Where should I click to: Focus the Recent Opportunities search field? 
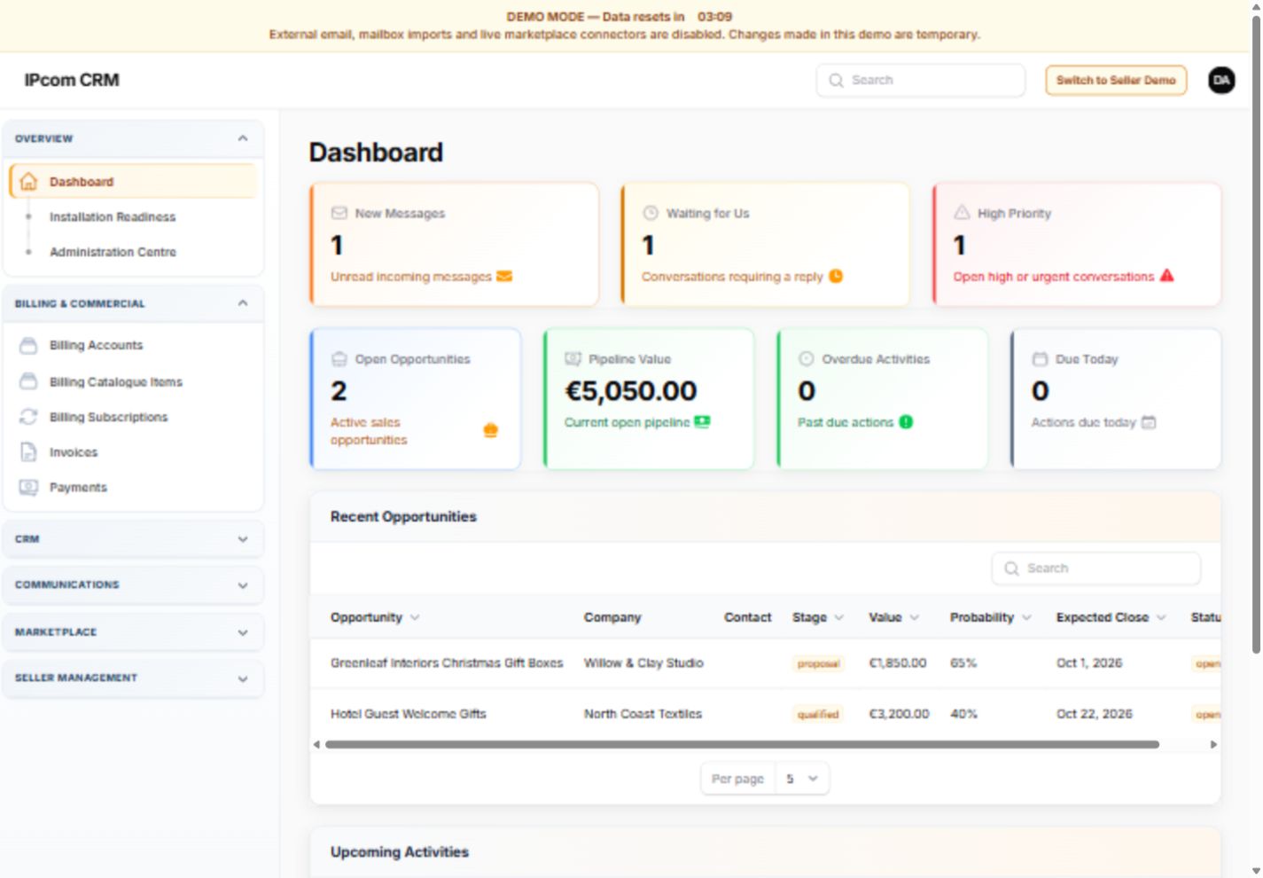(x=1096, y=568)
